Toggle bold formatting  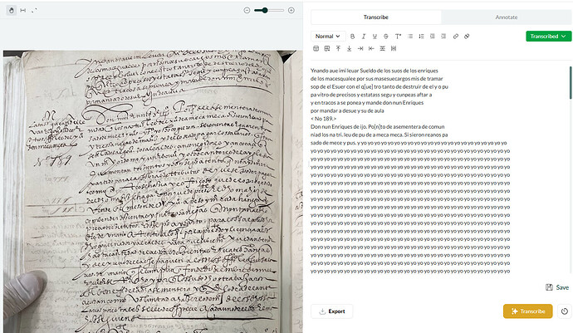tap(352, 37)
